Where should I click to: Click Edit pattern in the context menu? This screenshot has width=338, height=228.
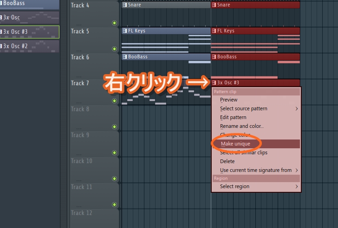(233, 117)
